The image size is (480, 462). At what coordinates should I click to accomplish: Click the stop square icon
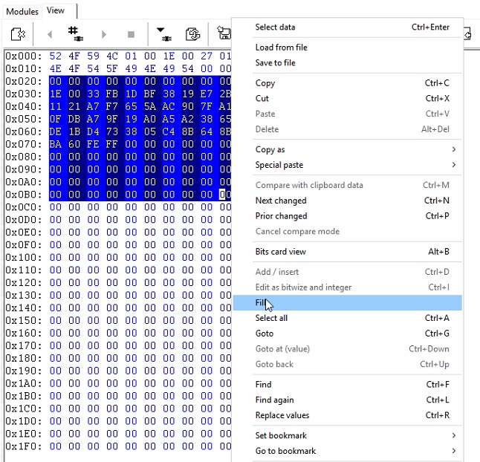coord(131,34)
